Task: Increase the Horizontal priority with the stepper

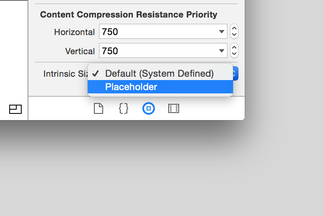Action: point(234,28)
